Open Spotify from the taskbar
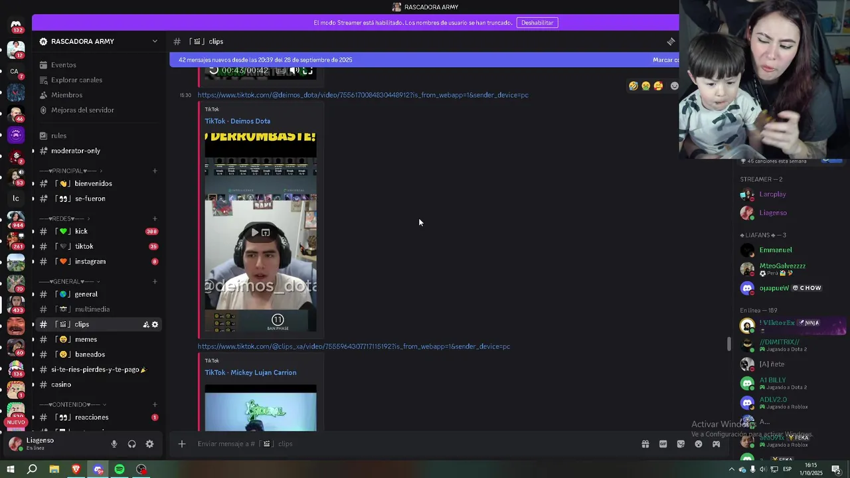Screen dimensions: 850x478 tap(120, 469)
